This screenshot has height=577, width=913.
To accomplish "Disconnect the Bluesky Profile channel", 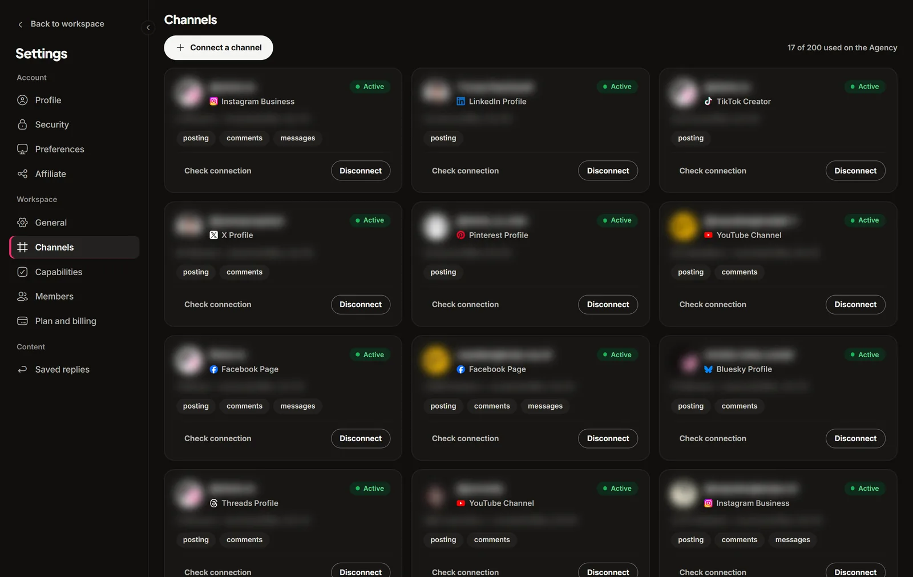I will [x=855, y=438].
